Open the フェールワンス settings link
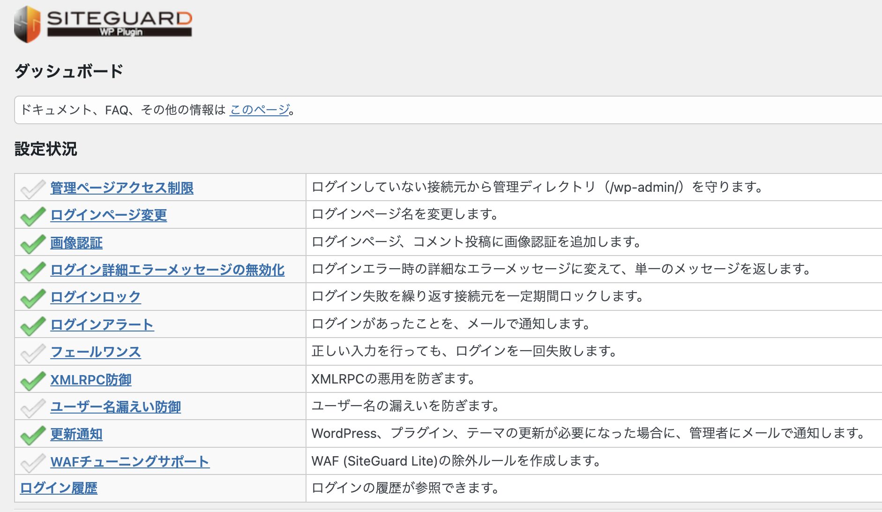Viewport: 882px width, 512px height. [x=95, y=352]
